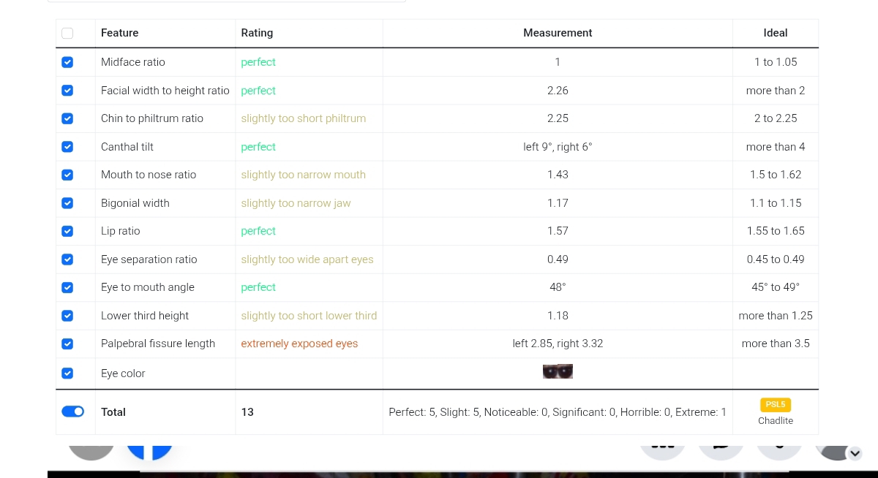The width and height of the screenshot is (878, 478).
Task: Click the PSL5 badge
Action: click(776, 405)
